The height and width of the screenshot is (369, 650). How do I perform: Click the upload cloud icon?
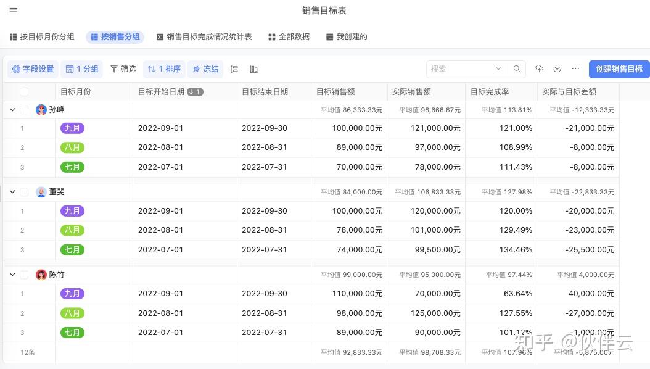[540, 69]
